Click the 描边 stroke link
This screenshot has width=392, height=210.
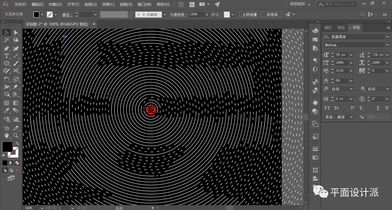click(67, 14)
